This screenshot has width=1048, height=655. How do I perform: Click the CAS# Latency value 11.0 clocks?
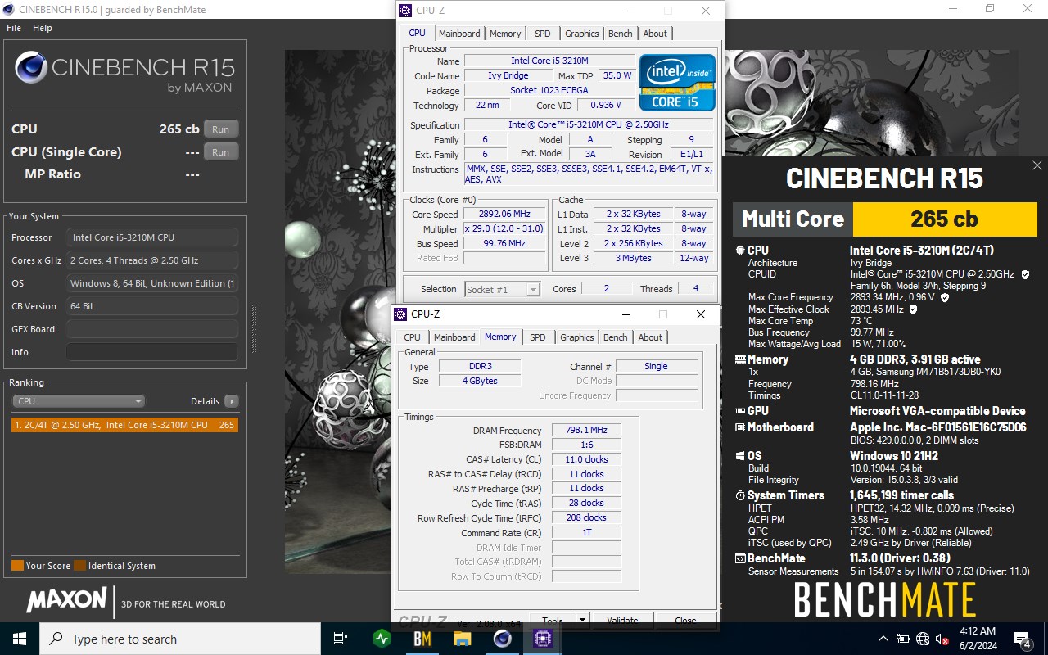pos(586,459)
